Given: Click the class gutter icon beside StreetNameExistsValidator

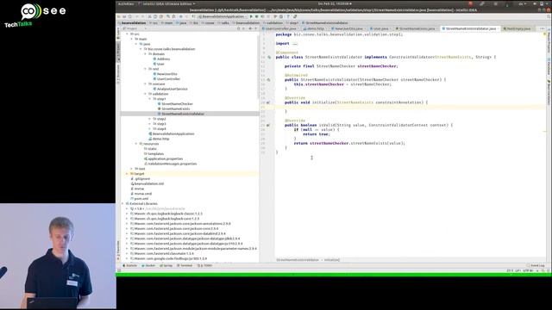Looking at the screenshot, I should pyautogui.click(x=269, y=57).
